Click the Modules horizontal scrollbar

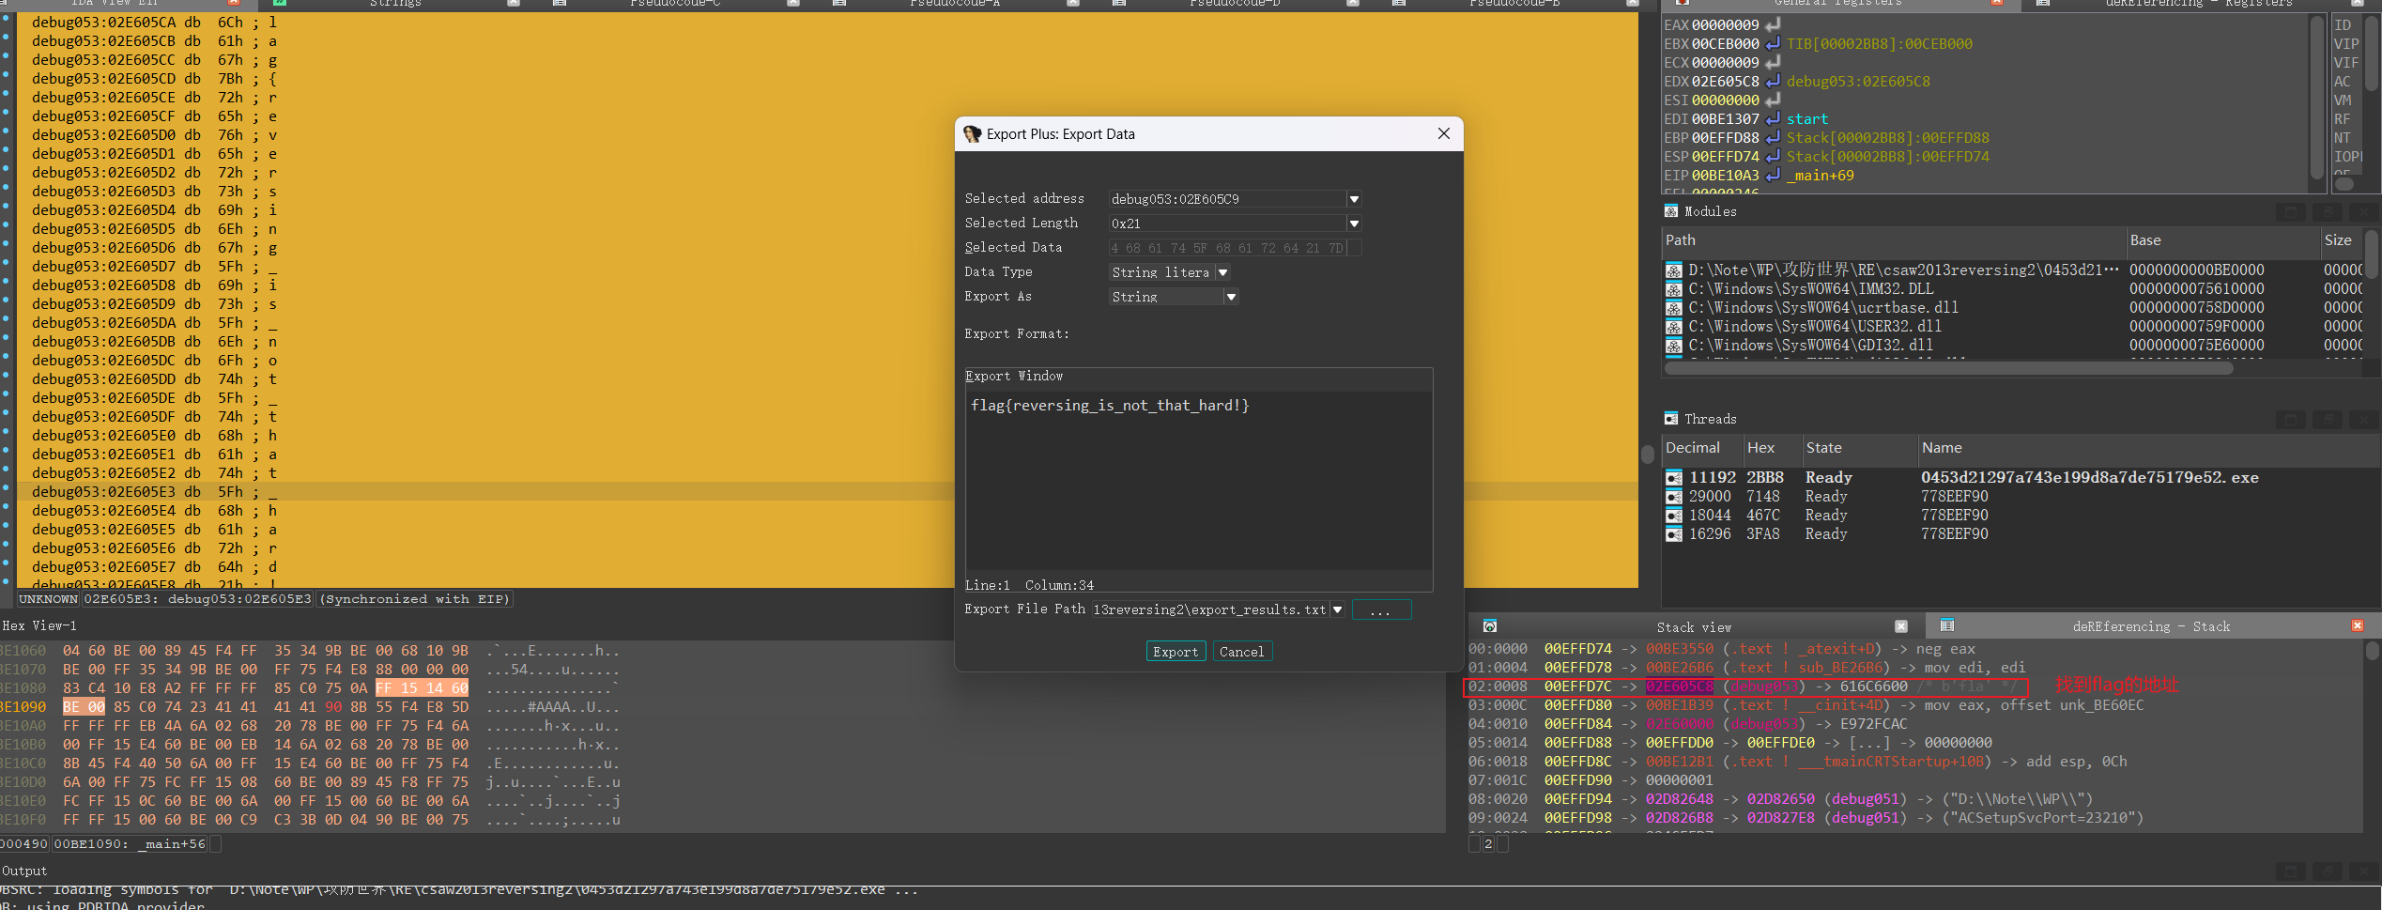pos(1948,368)
